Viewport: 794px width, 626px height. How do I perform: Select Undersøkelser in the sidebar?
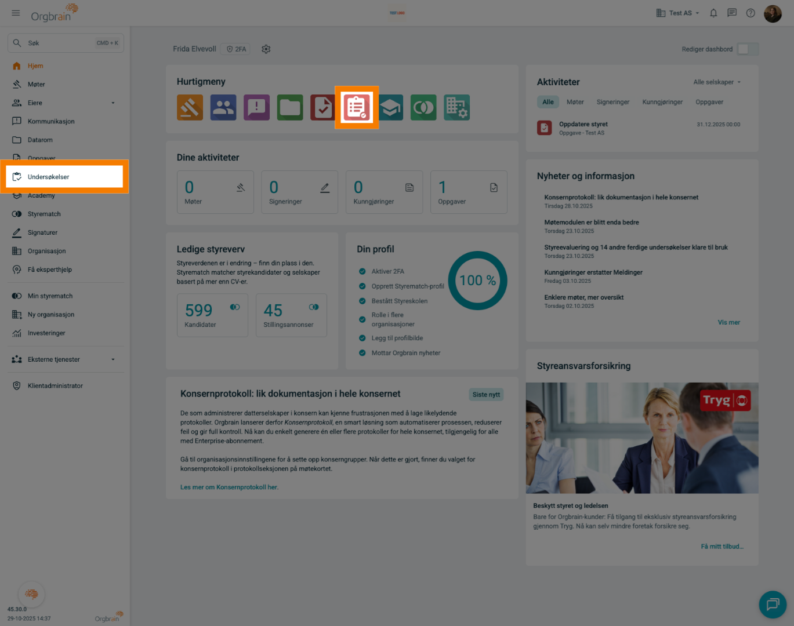pyautogui.click(x=49, y=177)
